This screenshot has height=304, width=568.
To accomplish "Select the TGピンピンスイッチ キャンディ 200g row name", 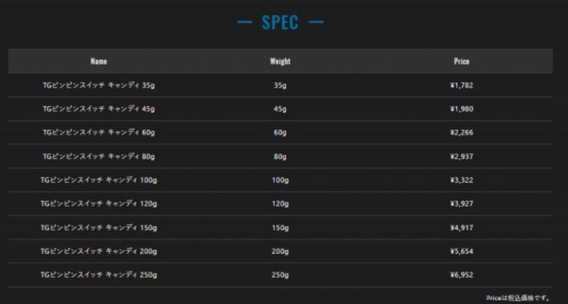I will click(x=99, y=251).
